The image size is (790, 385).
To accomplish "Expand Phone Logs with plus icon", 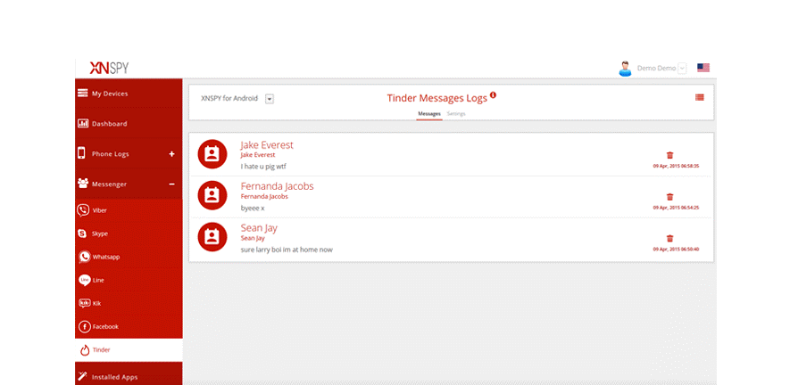I will (171, 154).
